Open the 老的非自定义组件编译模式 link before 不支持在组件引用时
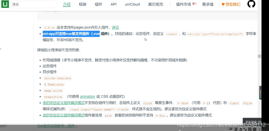 click(x=64, y=103)
